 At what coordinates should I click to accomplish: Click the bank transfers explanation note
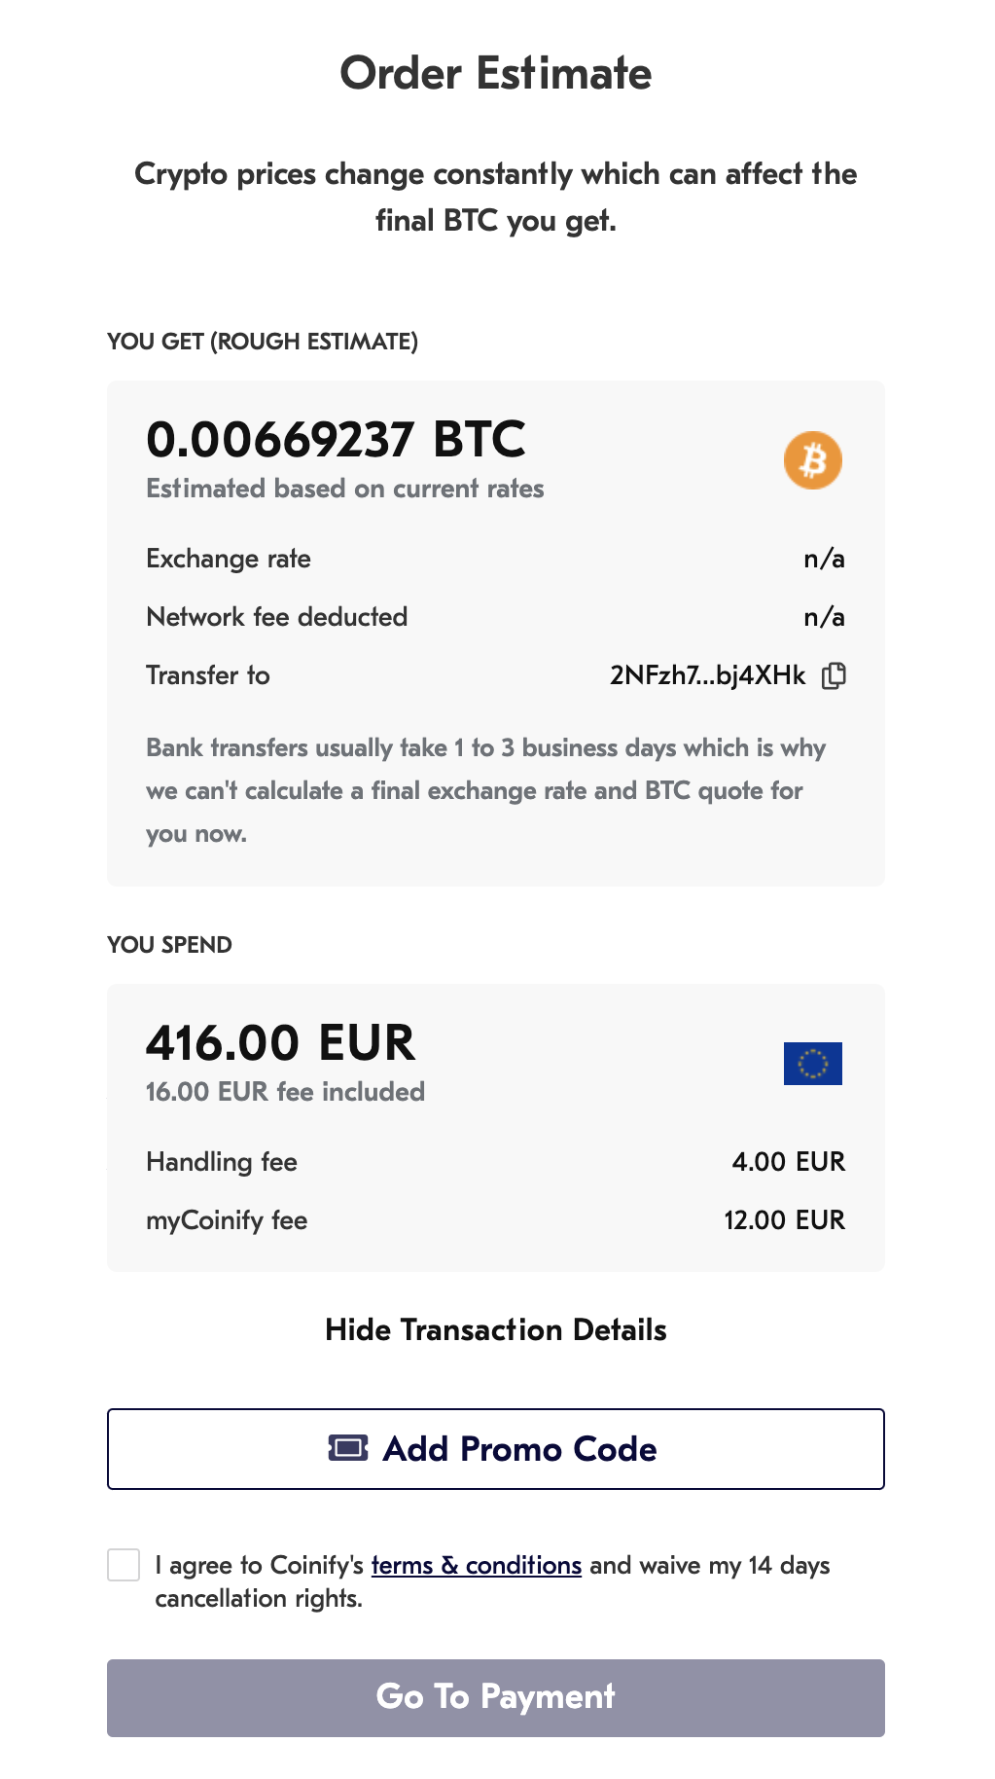[485, 790]
